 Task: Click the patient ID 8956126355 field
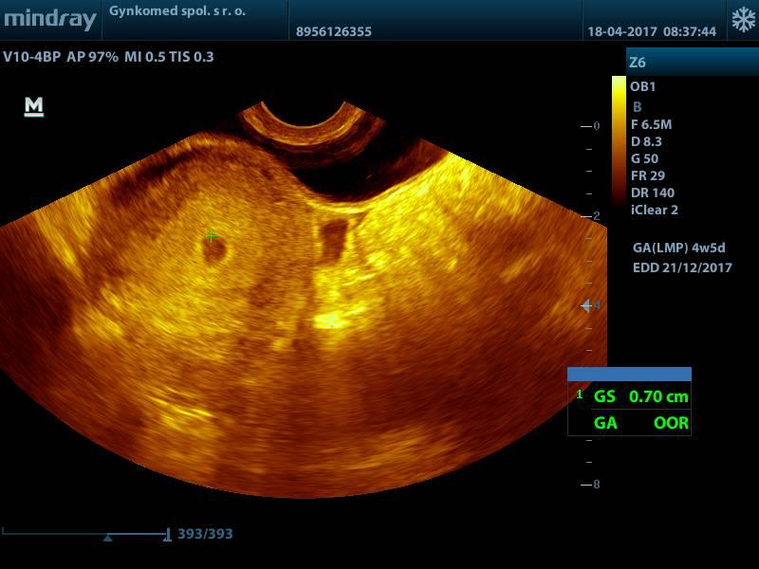[x=334, y=31]
